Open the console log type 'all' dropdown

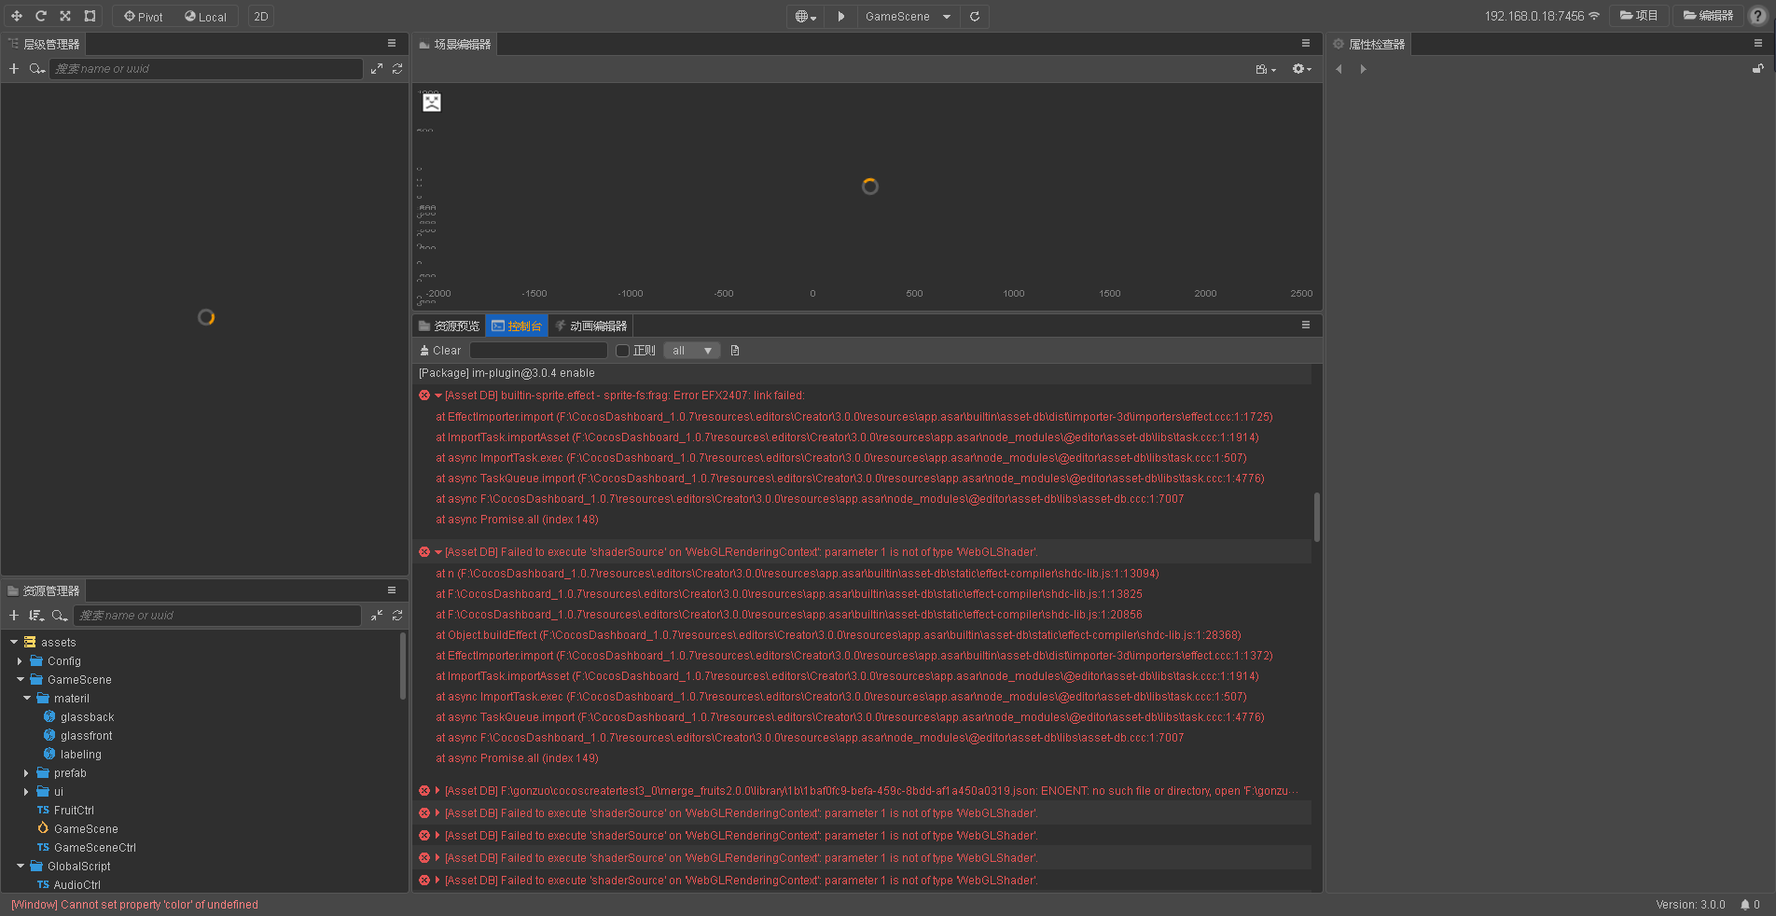coord(691,351)
